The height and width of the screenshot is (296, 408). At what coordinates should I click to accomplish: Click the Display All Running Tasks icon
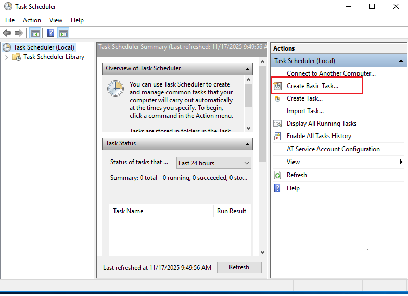(x=278, y=124)
